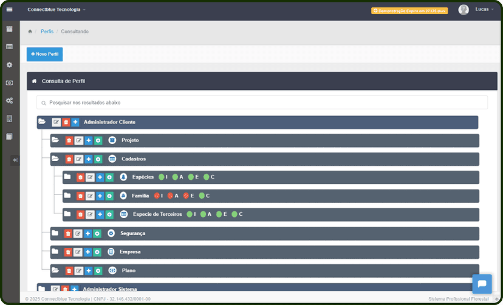
Task: Click the hamburger menu icon in top bar
Action: [x=9, y=10]
